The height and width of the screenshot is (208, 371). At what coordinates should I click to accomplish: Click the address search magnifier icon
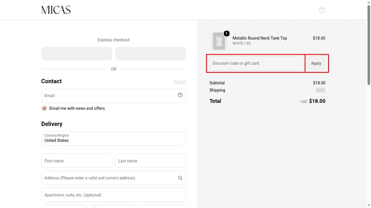(180, 178)
